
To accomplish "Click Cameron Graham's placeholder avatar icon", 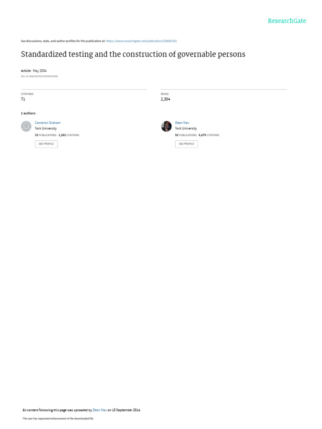I will point(26,126).
